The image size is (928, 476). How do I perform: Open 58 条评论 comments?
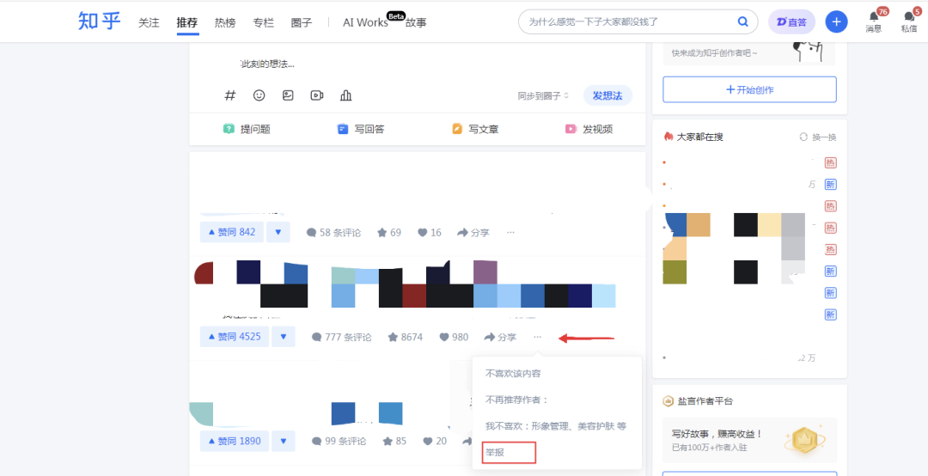pos(333,233)
